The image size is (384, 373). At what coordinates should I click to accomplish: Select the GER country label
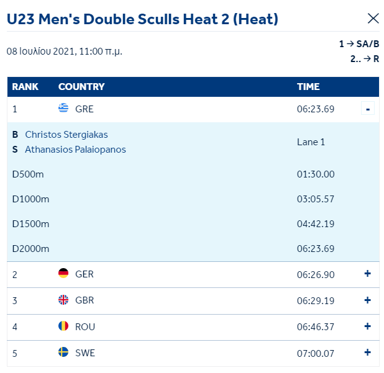click(x=85, y=274)
